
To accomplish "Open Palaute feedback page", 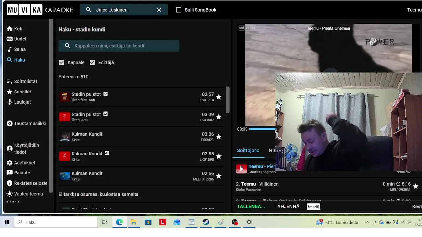I will click(18, 173).
